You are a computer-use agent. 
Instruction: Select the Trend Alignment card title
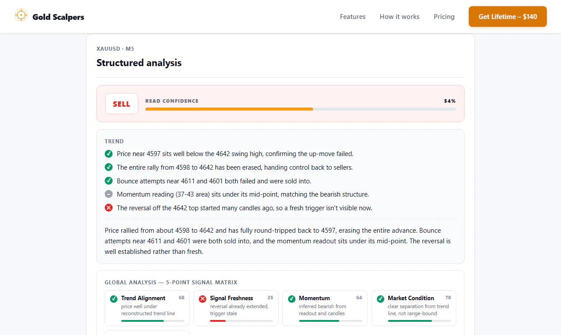143,298
